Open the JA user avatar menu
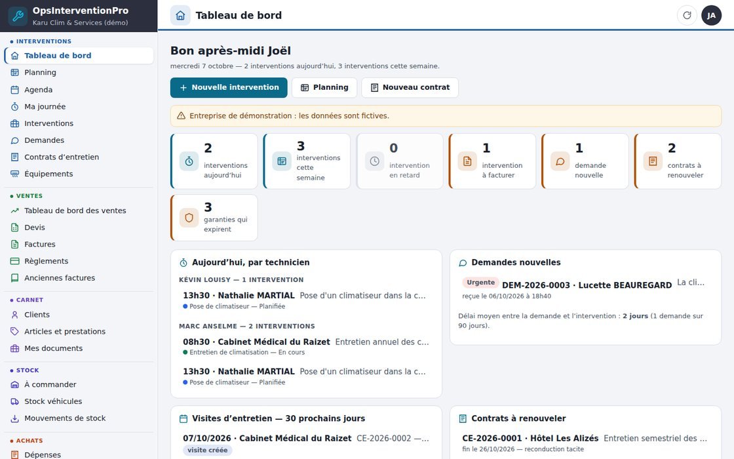Image resolution: width=734 pixels, height=459 pixels. pos(711,16)
